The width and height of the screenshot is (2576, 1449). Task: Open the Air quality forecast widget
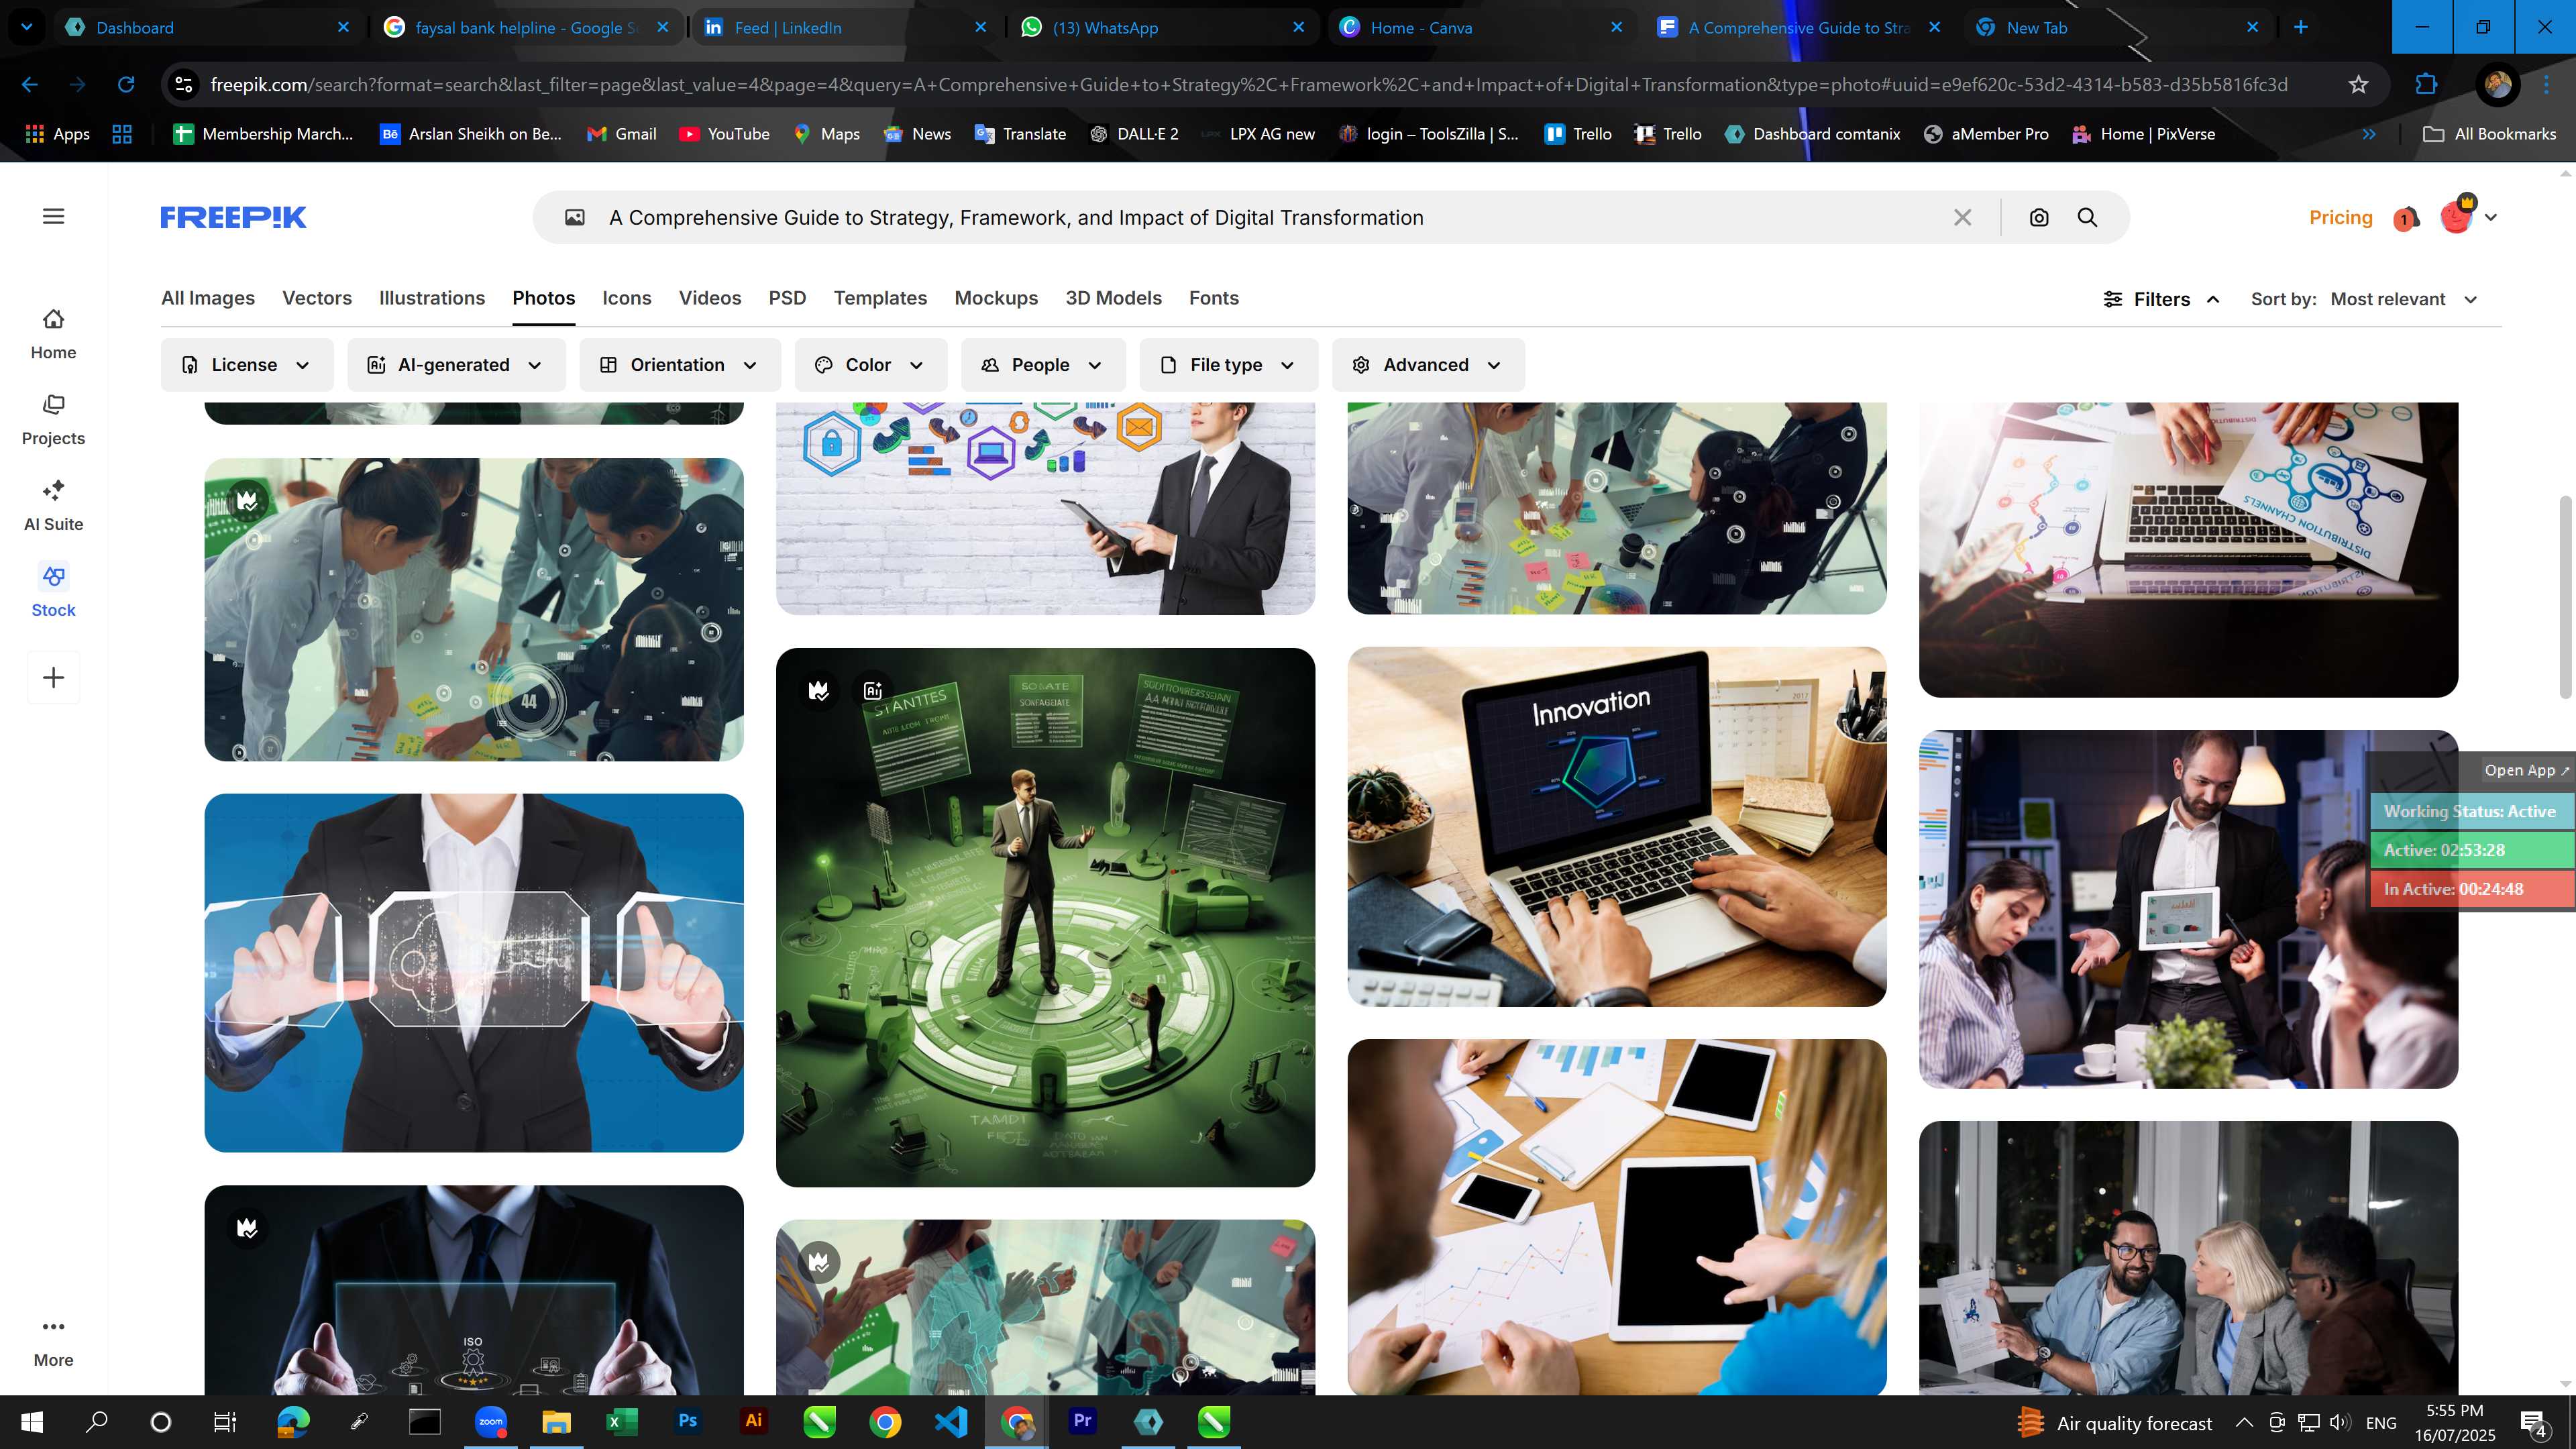tap(2114, 1422)
